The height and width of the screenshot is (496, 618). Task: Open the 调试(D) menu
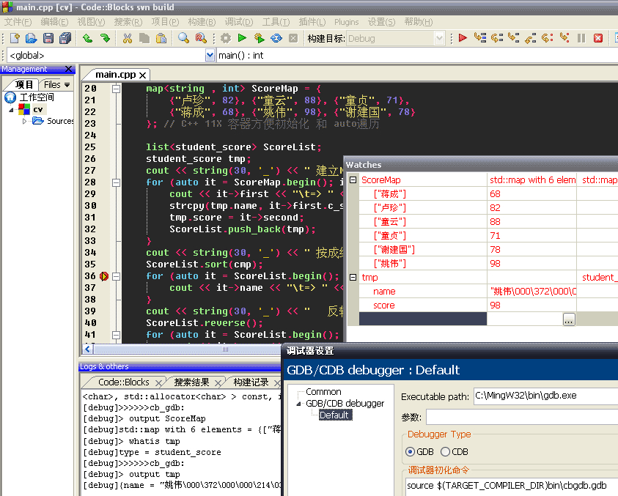[x=239, y=22]
